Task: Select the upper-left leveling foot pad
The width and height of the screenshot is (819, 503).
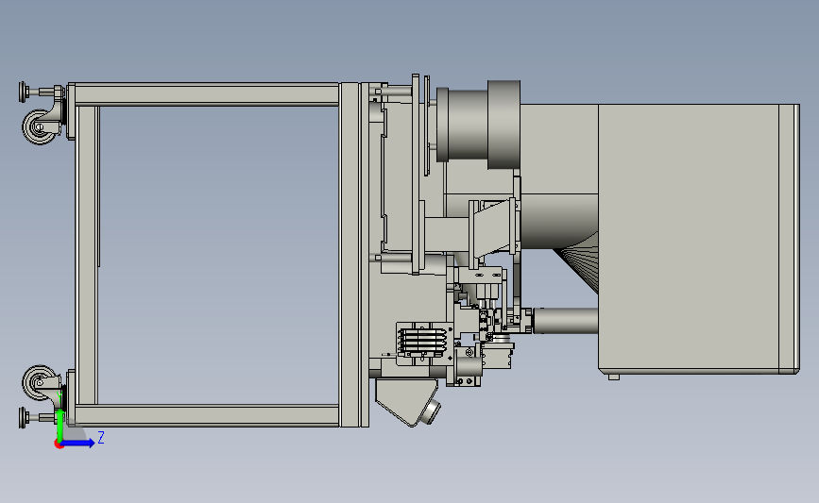Action: point(24,92)
